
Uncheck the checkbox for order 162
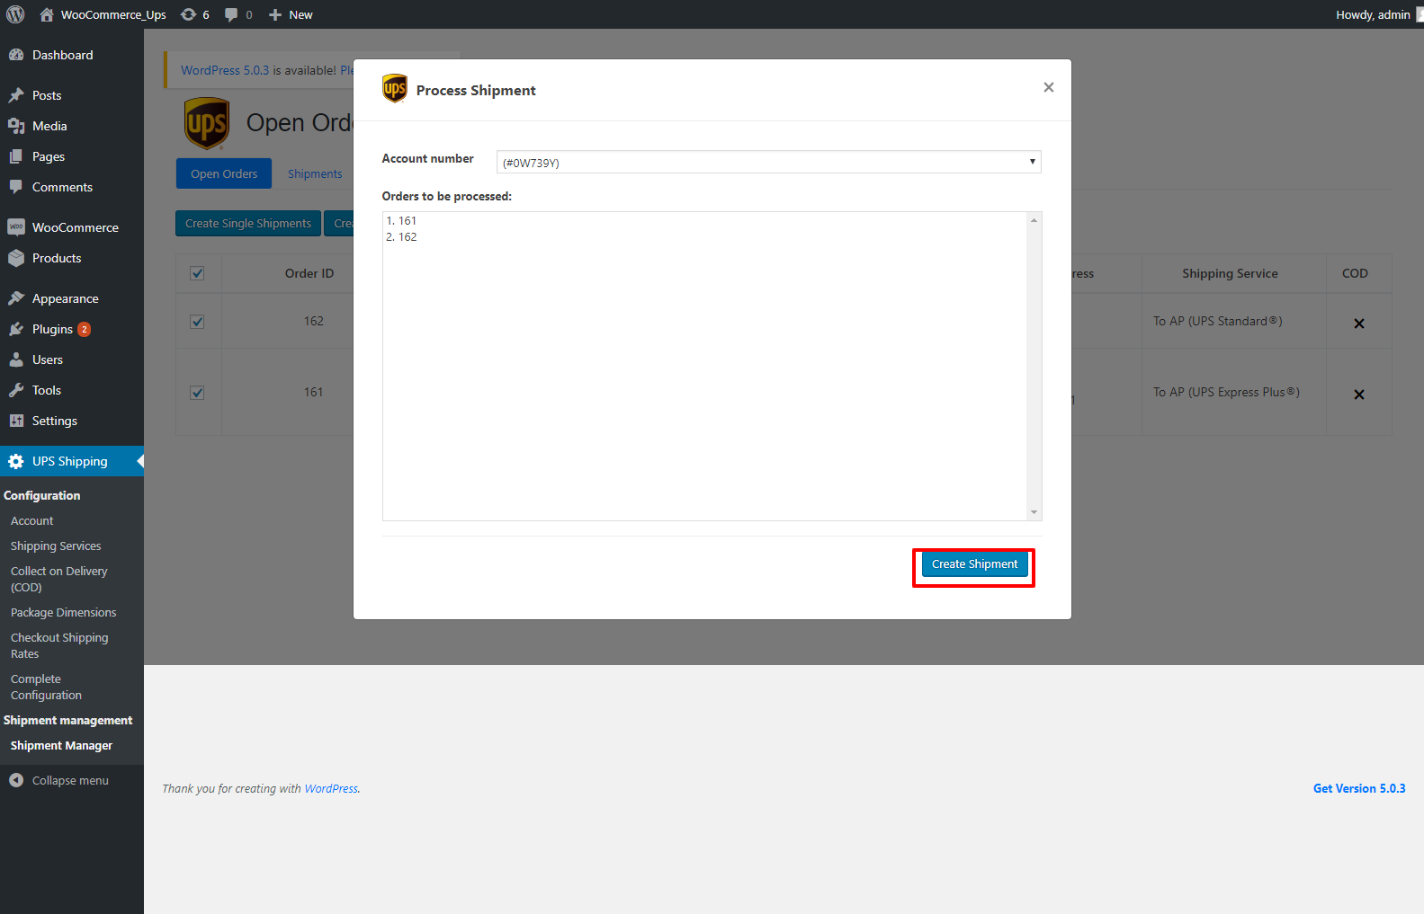click(x=197, y=322)
